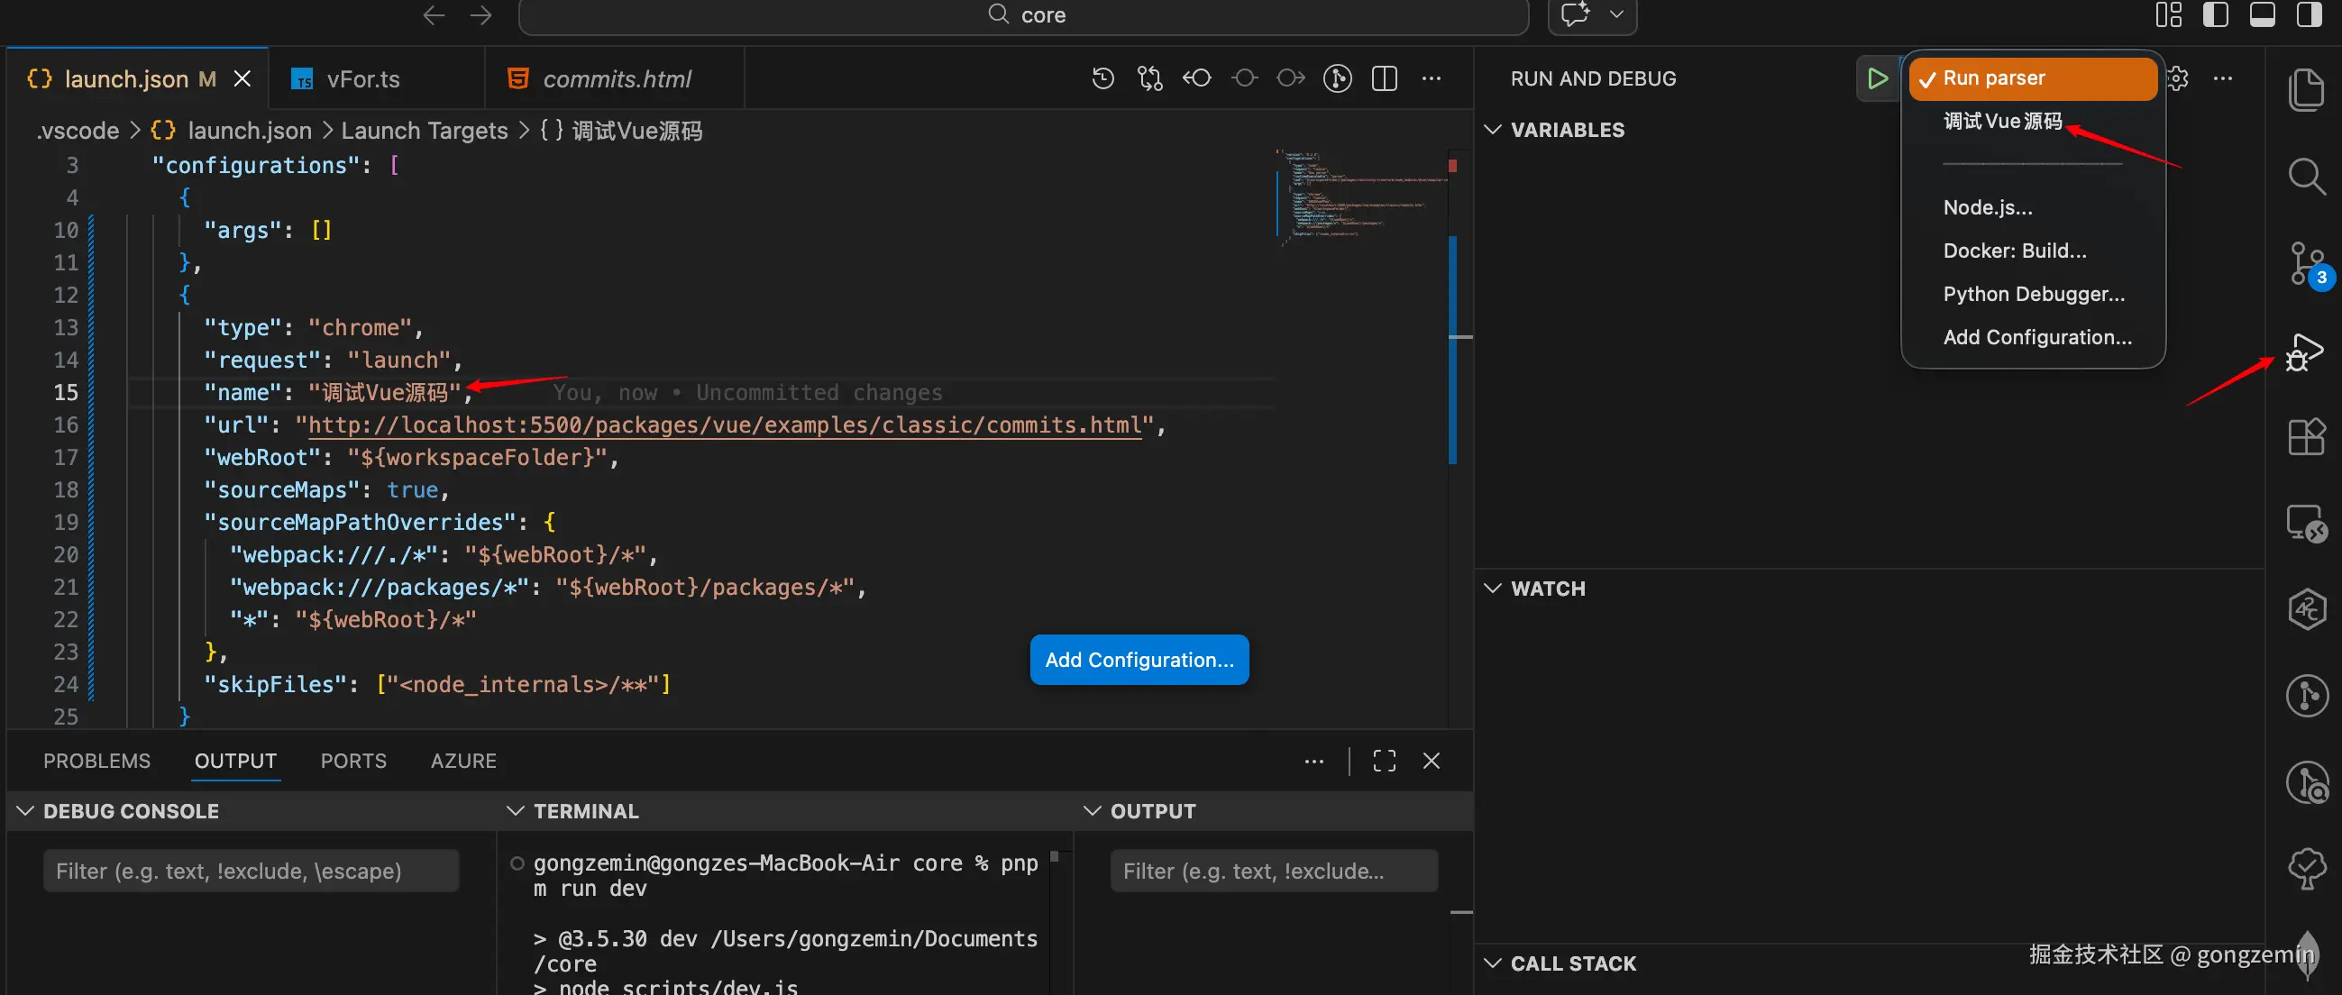
Task: Switch to the vFor.ts editor tab
Action: pos(362,79)
